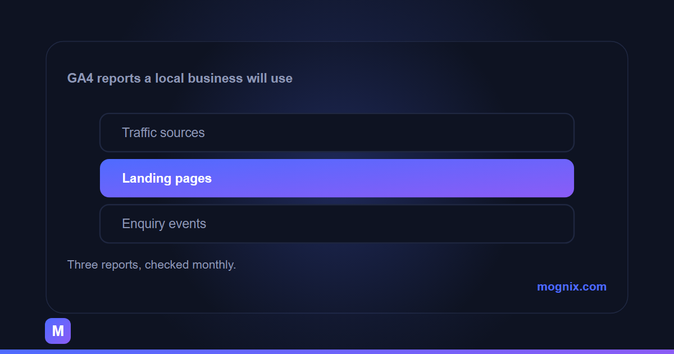This screenshot has width=674, height=354.
Task: Click the caption 'Three reports, checked monthly.'
Action: tap(152, 265)
